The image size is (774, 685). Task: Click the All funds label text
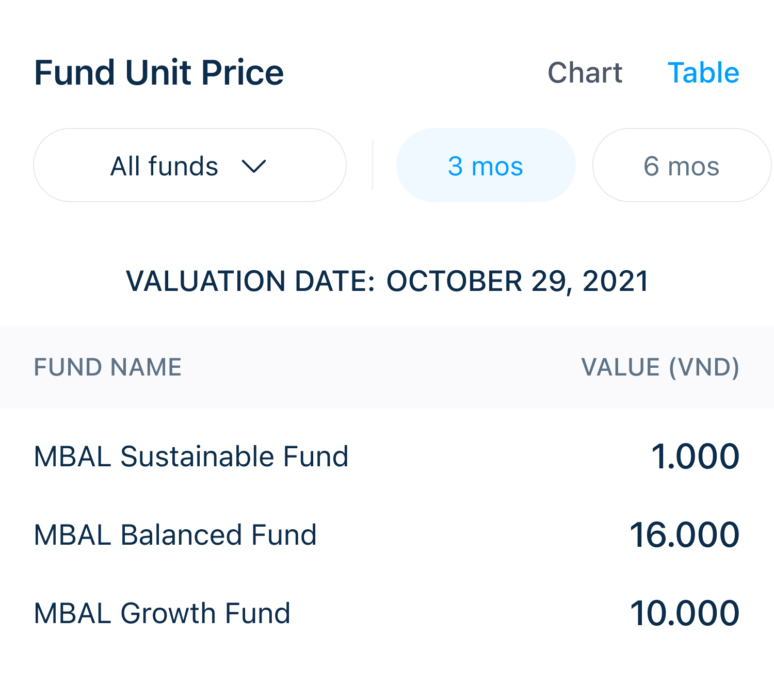click(165, 166)
